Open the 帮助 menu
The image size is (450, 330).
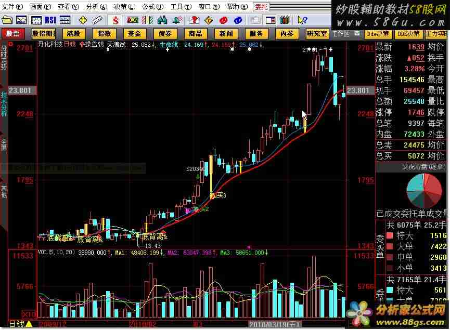click(x=237, y=7)
